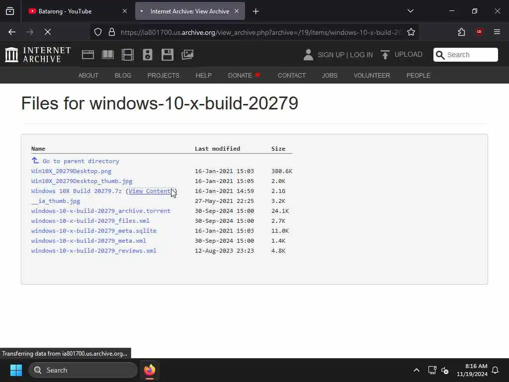
Task: Open the Web (Wayback) media icon
Action: point(87,55)
